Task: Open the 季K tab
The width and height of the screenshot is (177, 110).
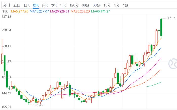Action: (x=54, y=5)
